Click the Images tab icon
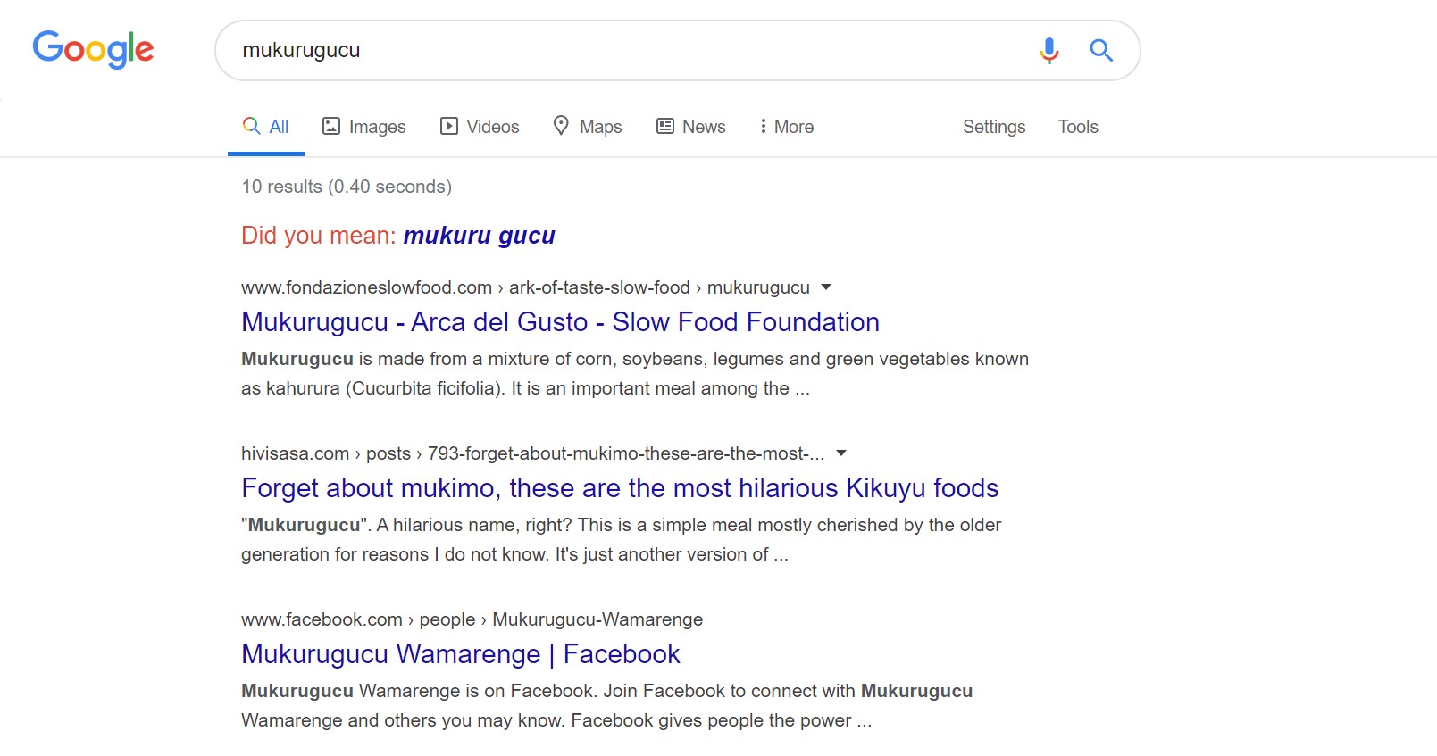This screenshot has width=1437, height=756. [x=331, y=126]
